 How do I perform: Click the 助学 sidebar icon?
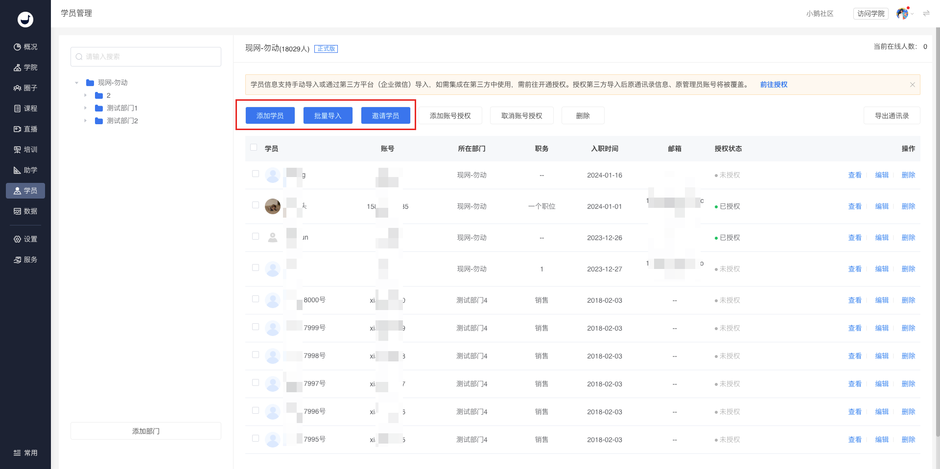tap(18, 170)
